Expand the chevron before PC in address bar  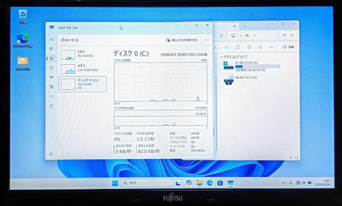pos(240,36)
